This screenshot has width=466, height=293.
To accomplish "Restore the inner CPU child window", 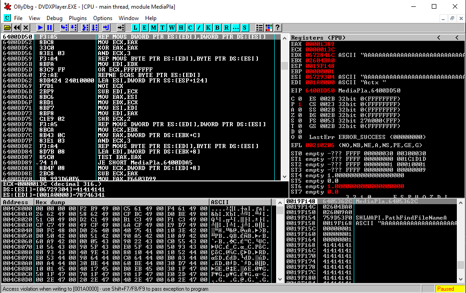I will 452,18.
